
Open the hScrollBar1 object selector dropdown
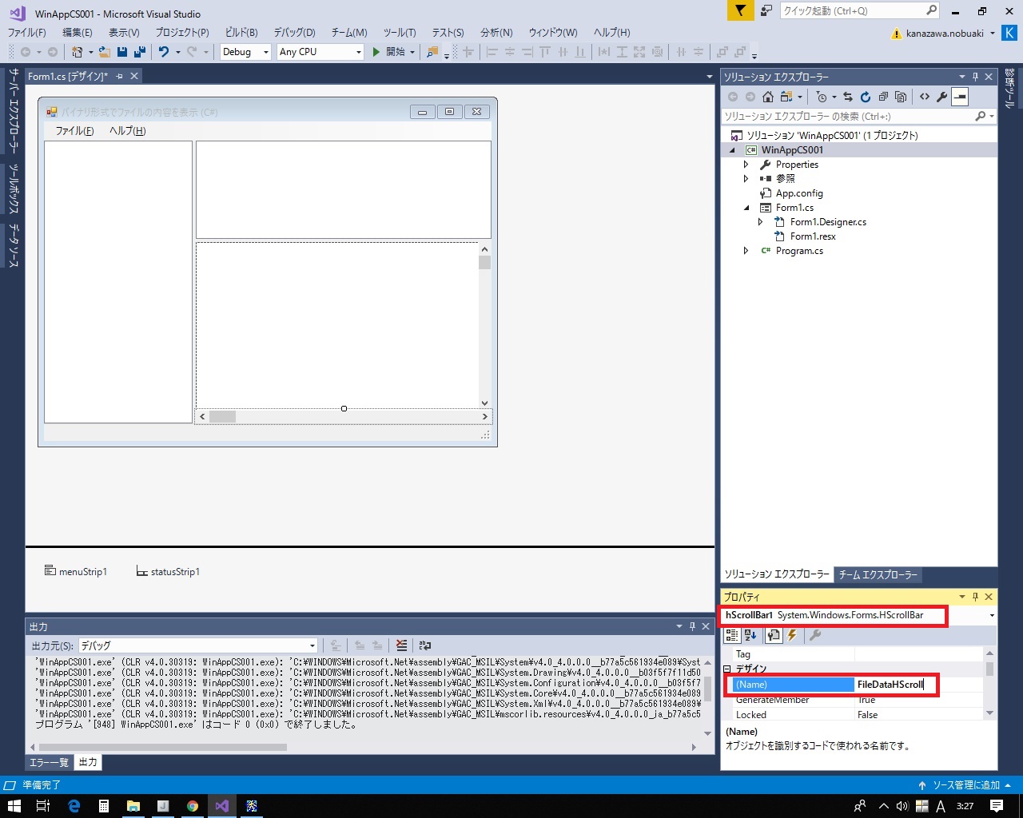pos(992,616)
